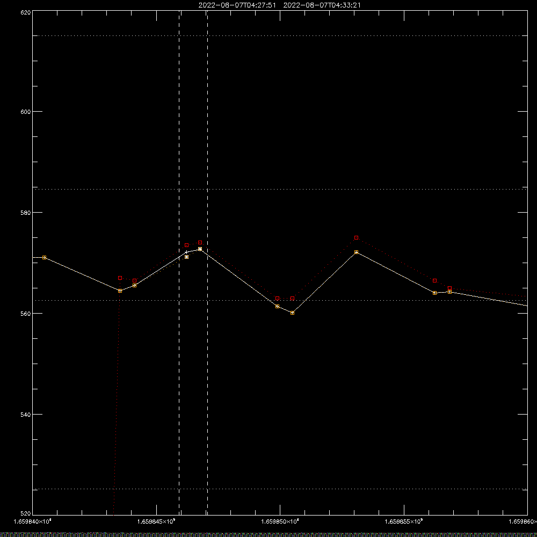Click the x-axis label 1.659850×10⁹
The image size is (537, 537).
point(280,521)
